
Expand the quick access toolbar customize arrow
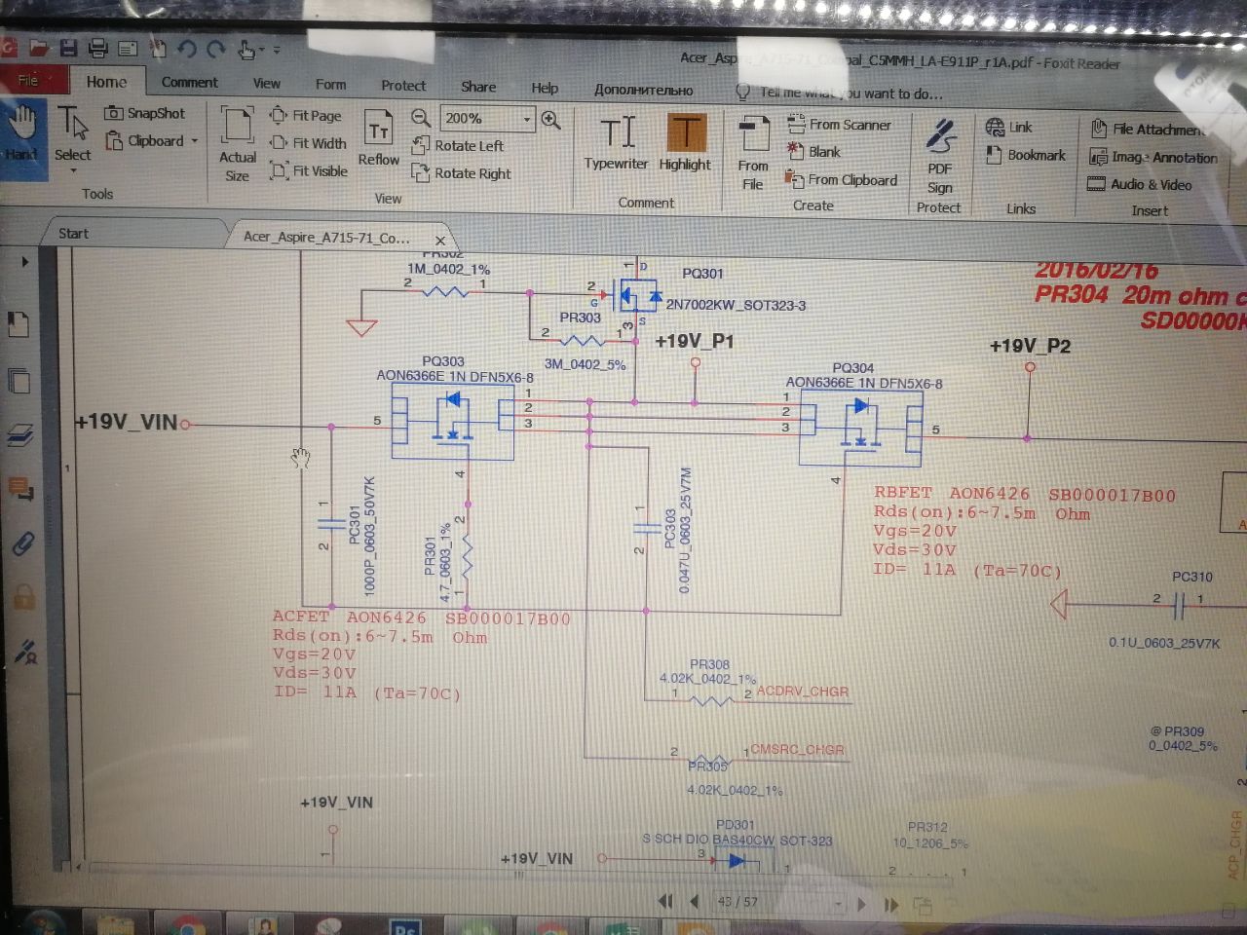tap(277, 49)
